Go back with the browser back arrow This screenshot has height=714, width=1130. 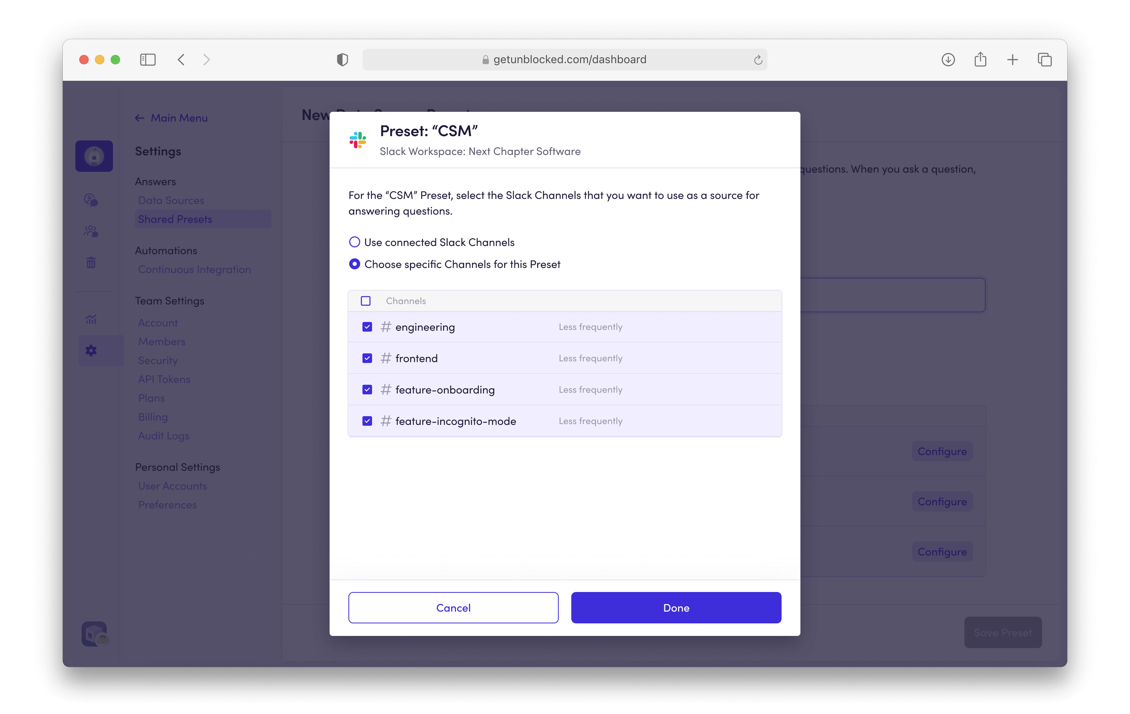181,60
